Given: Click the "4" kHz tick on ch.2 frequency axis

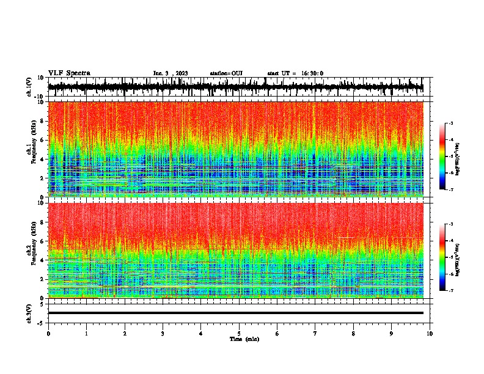Looking at the screenshot, I should [x=43, y=260].
